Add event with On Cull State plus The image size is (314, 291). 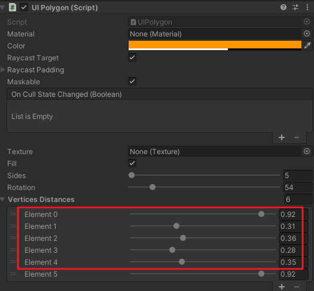click(x=282, y=137)
